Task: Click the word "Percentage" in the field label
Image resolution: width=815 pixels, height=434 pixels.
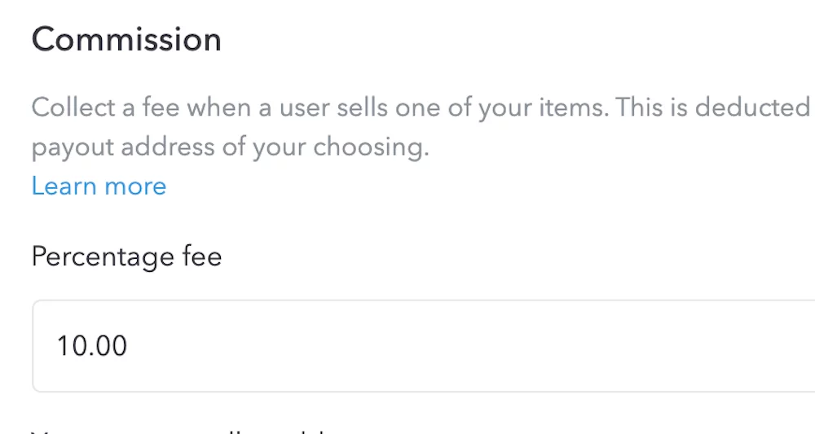Action: point(101,257)
